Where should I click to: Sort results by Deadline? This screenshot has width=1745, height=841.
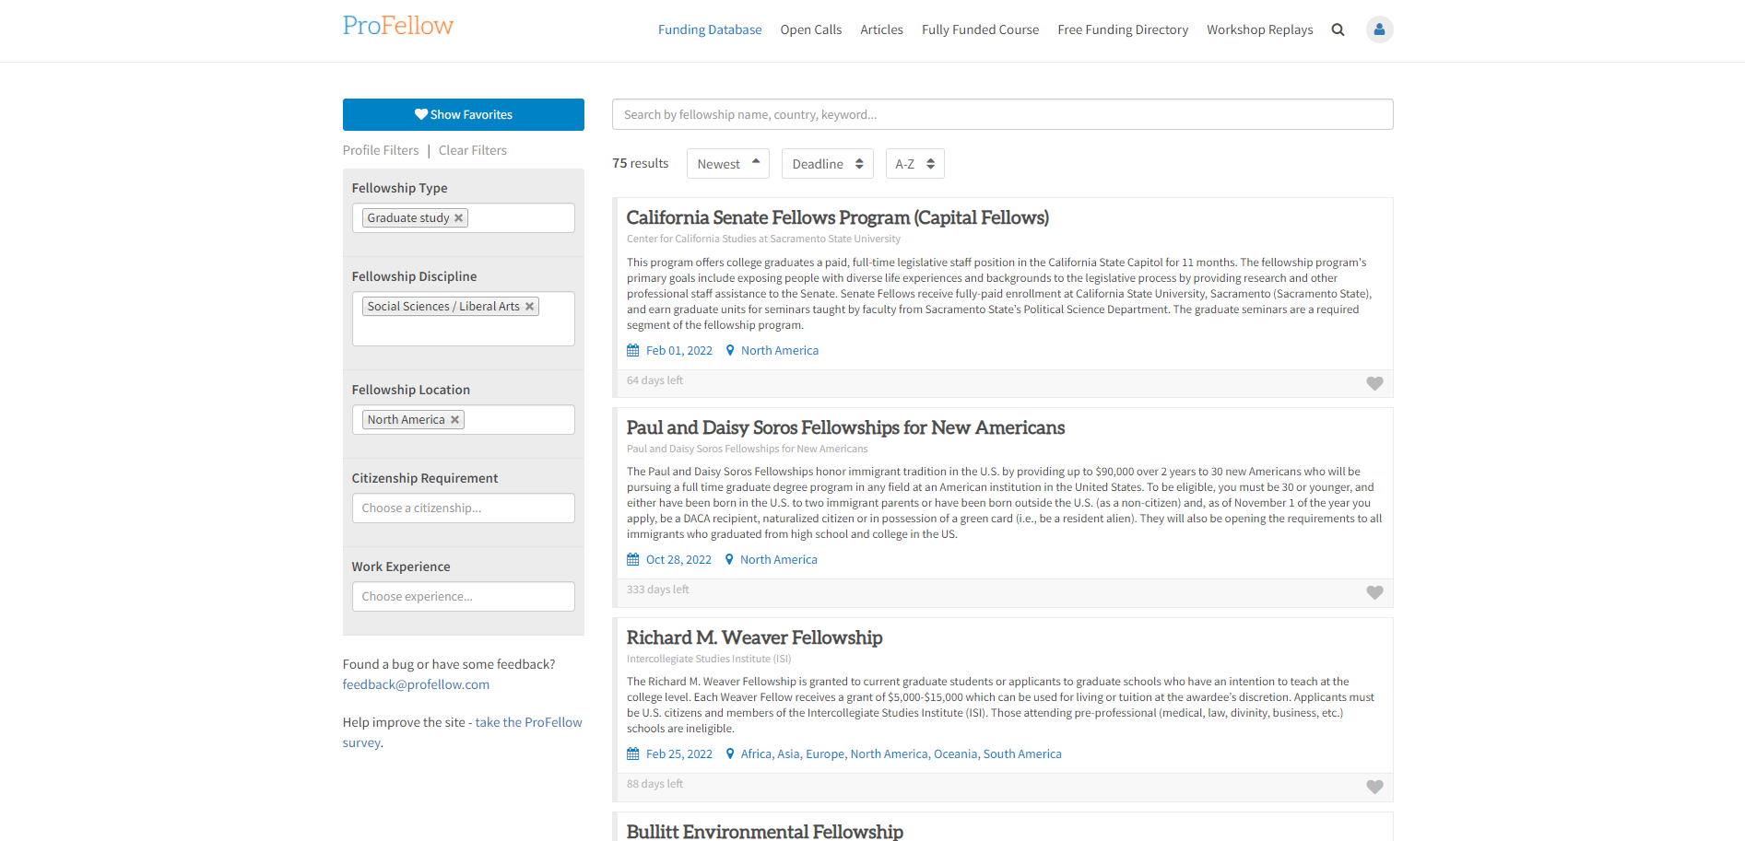827,164
